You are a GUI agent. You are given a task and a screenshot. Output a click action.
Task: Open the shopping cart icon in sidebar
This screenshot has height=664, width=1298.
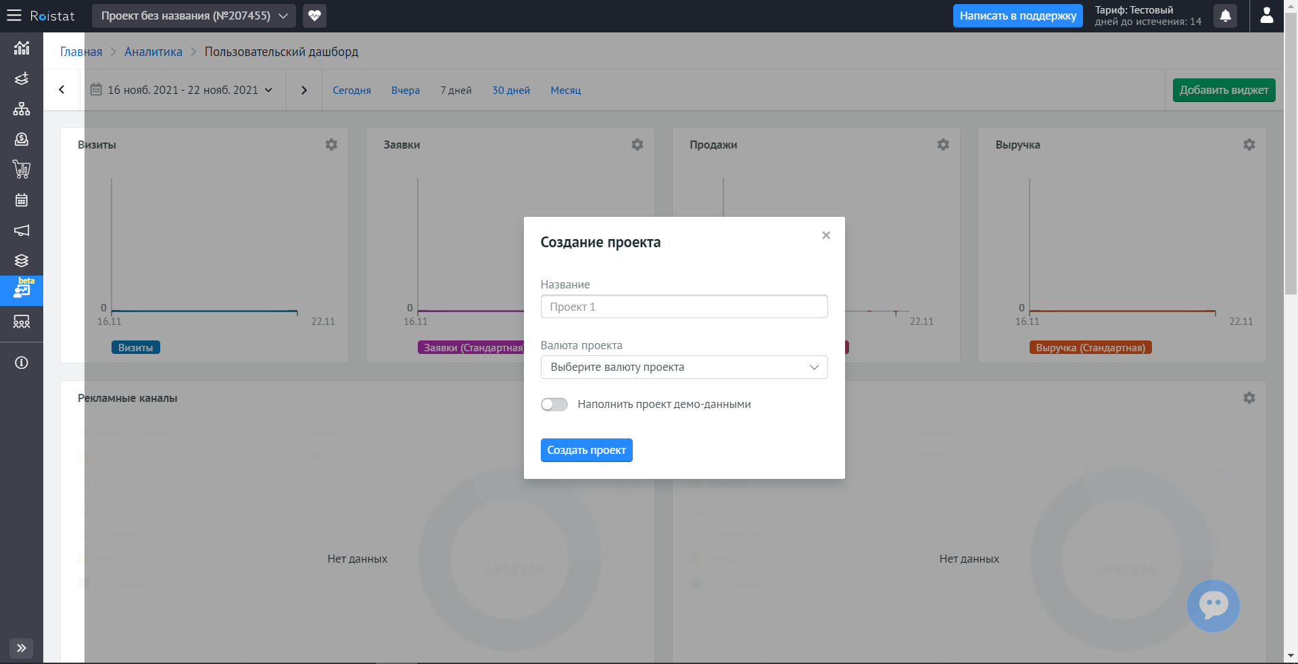(22, 170)
